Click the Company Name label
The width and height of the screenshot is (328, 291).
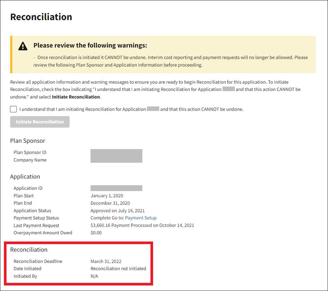coord(30,160)
